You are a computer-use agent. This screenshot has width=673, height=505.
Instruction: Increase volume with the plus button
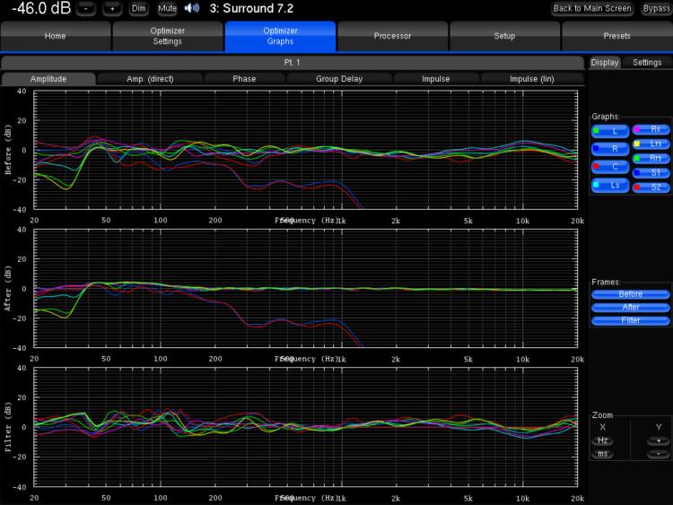[112, 9]
